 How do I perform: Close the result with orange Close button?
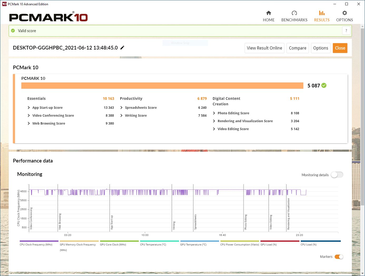tap(340, 48)
